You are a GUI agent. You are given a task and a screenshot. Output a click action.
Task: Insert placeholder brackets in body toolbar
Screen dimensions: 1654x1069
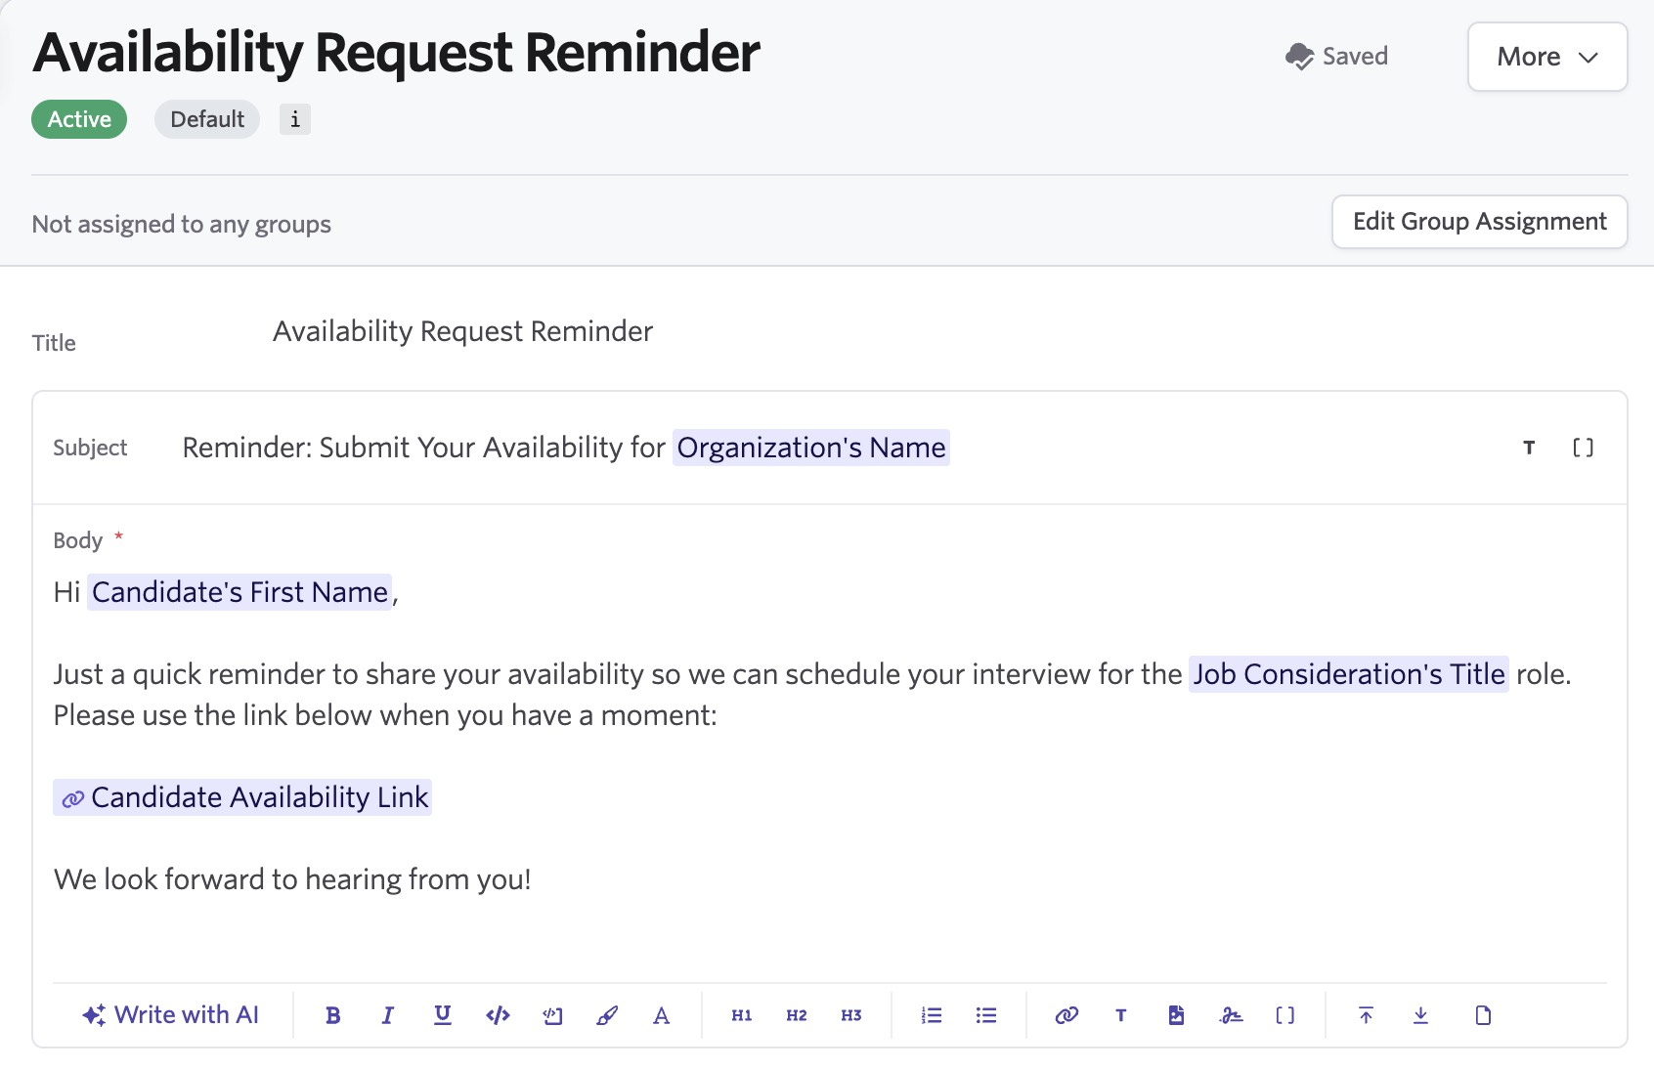pyautogui.click(x=1285, y=1015)
